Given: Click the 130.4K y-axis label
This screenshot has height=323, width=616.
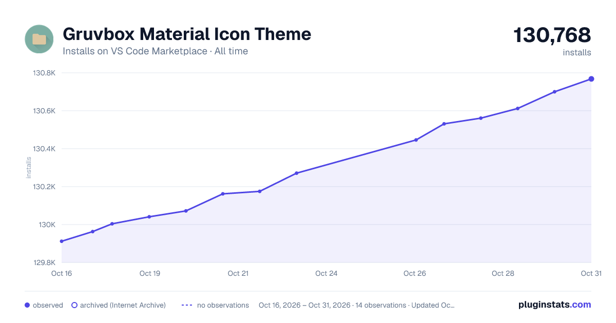Looking at the screenshot, I should coord(44,149).
